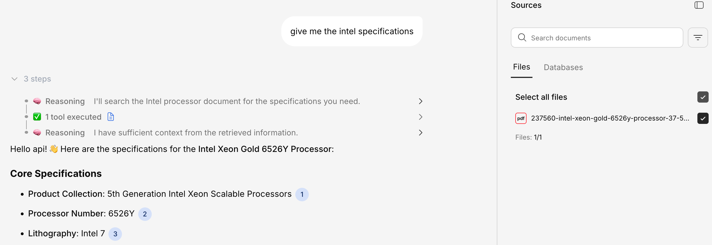Toggle the Select all files checkbox
The width and height of the screenshot is (712, 245).
coord(703,97)
